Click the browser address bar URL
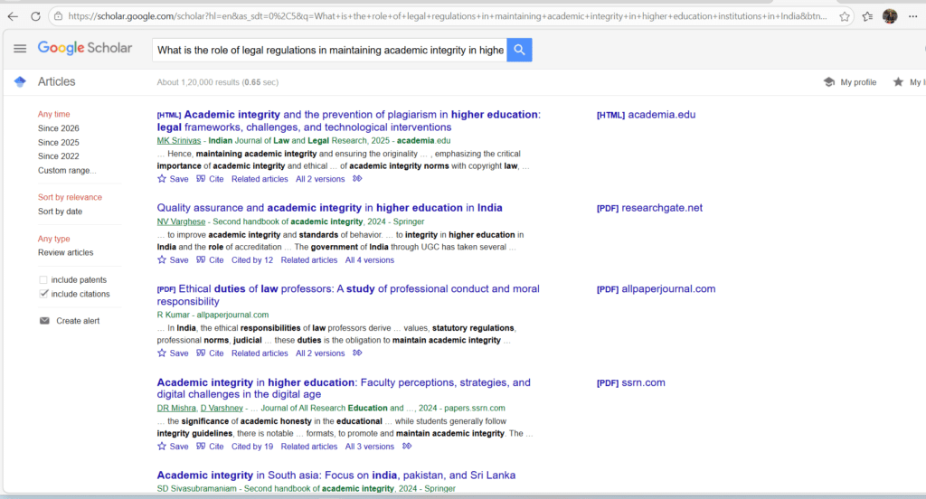 pos(447,16)
